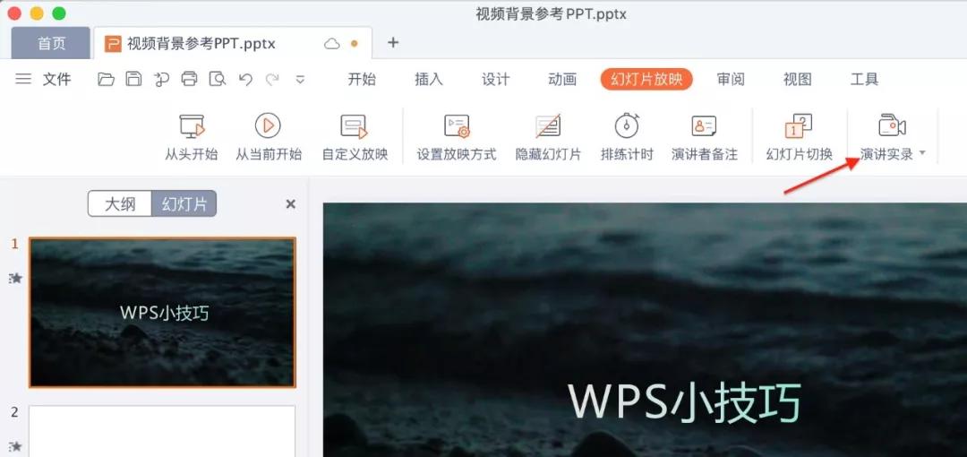Click the window title 视频背景参考PPT.pptx
The image size is (967, 457).
pyautogui.click(x=552, y=13)
